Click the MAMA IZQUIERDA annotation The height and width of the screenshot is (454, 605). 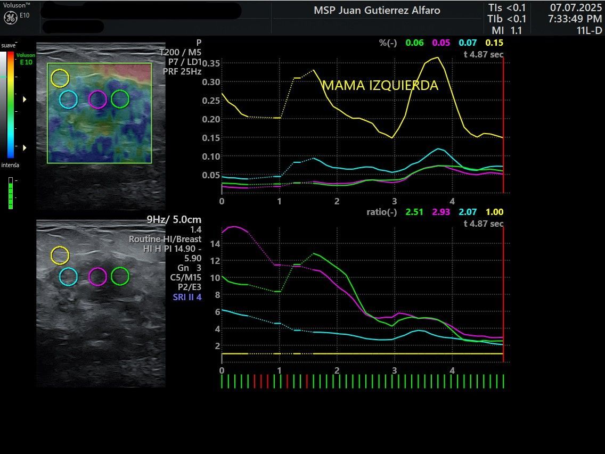click(x=380, y=85)
